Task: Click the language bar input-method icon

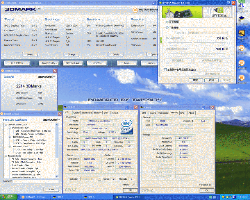Action: pos(211,197)
